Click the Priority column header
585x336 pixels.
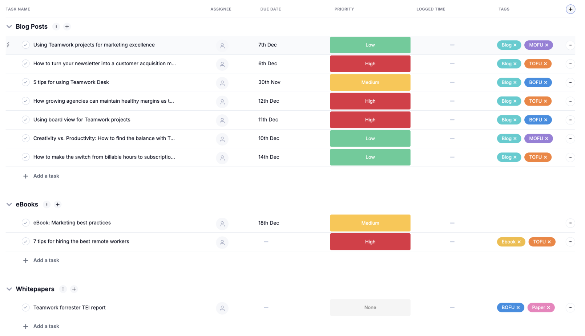point(344,9)
